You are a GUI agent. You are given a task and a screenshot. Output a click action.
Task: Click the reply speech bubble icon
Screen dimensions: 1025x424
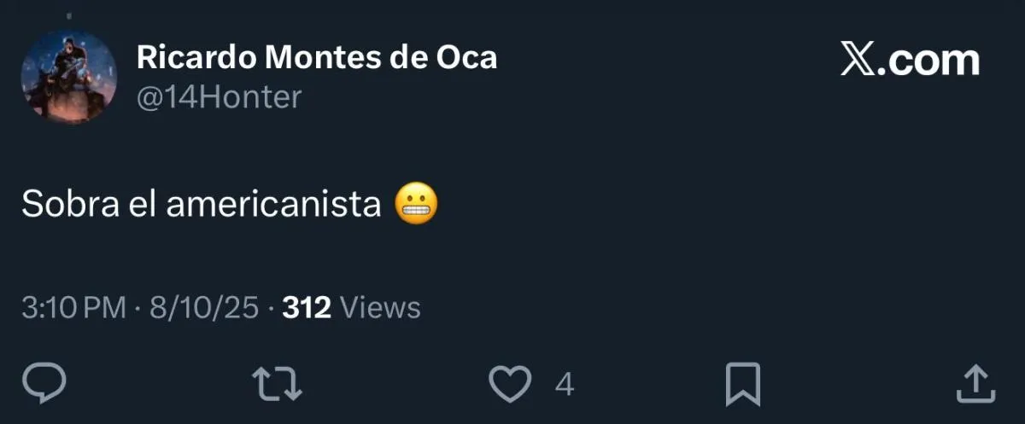(x=44, y=385)
